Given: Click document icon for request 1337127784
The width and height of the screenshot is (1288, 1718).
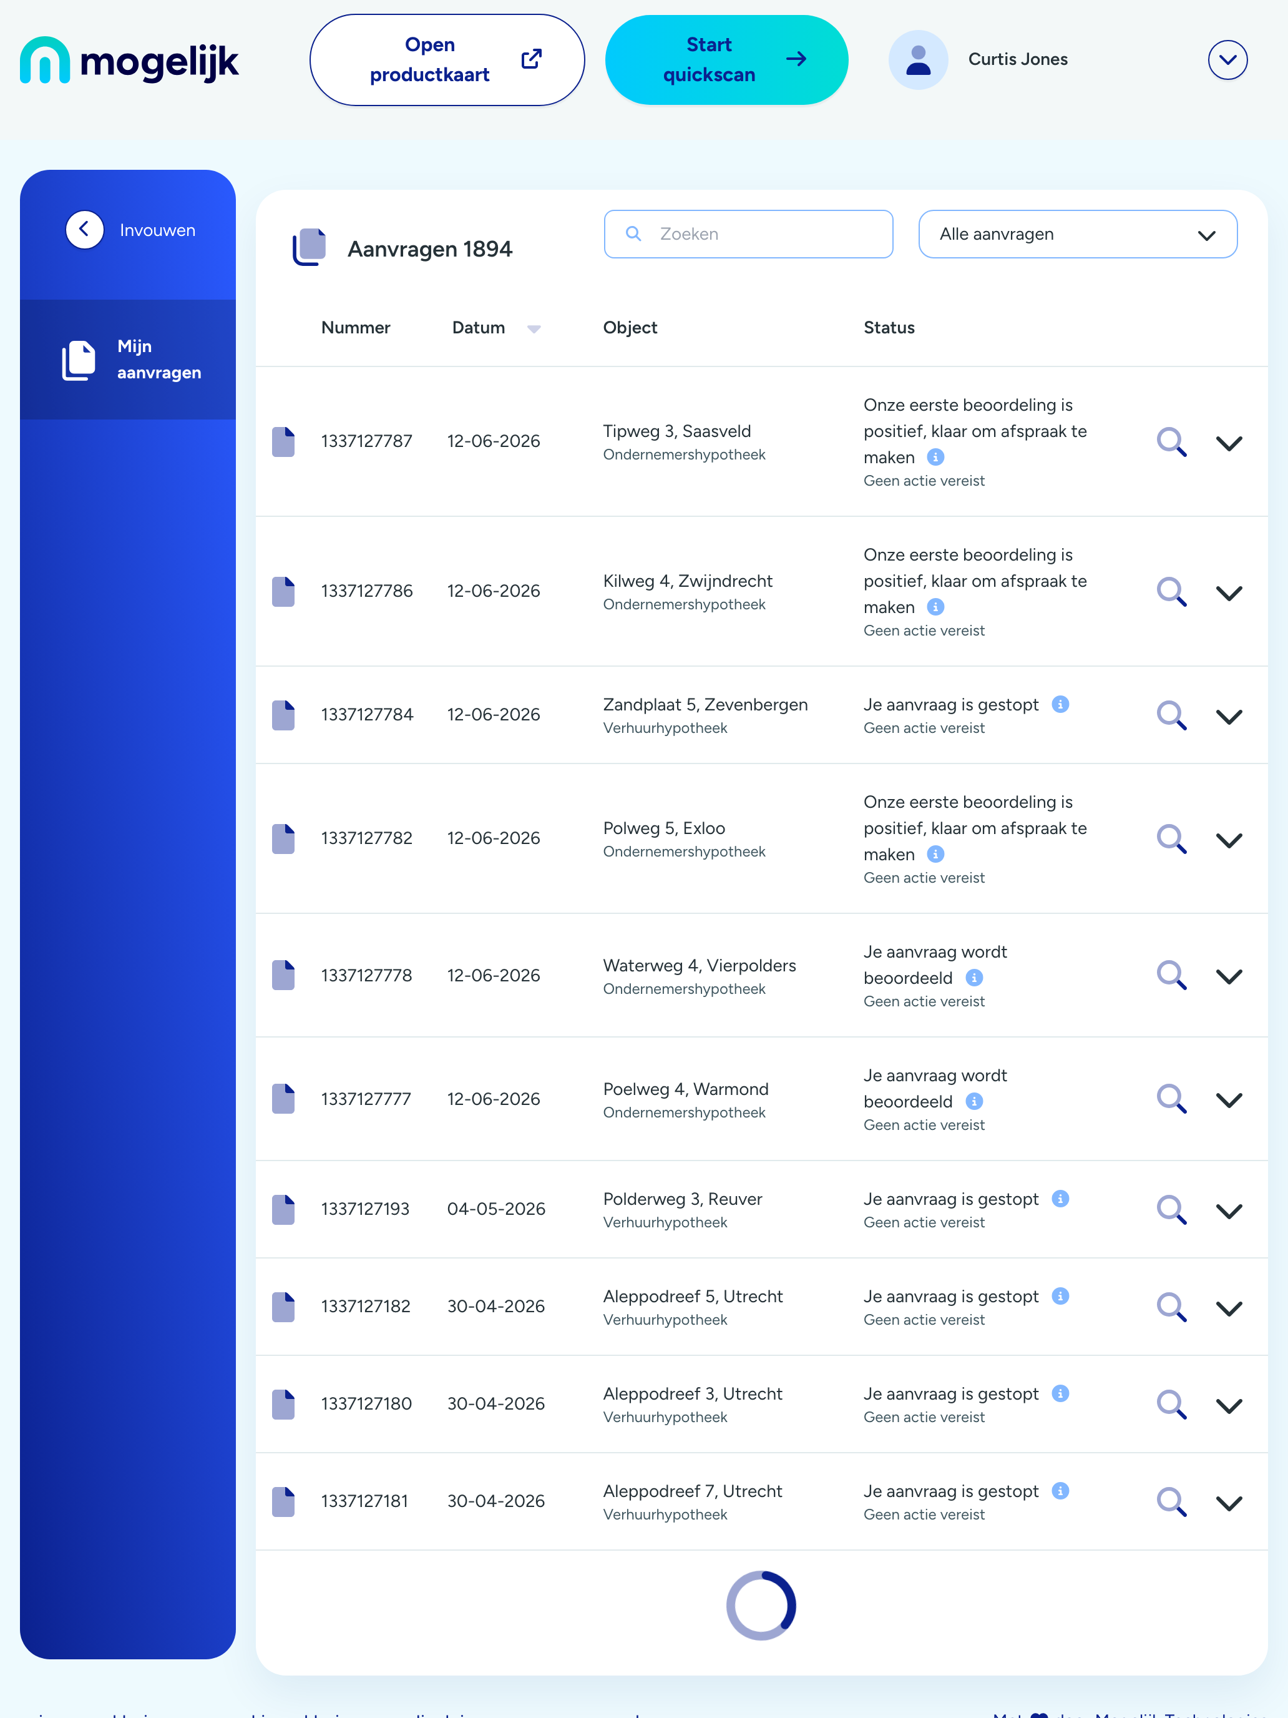Looking at the screenshot, I should coord(283,715).
